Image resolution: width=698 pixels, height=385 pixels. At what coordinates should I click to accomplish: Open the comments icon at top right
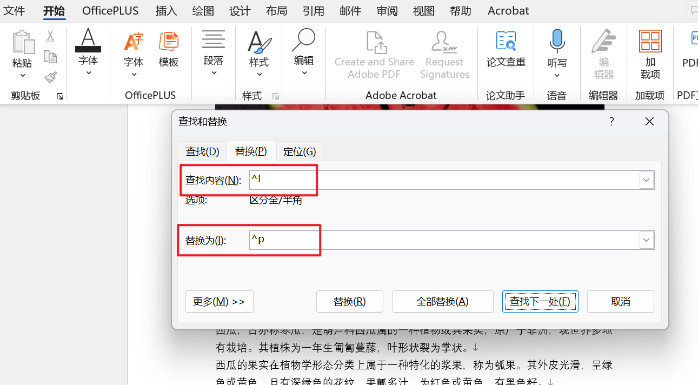[x=693, y=11]
